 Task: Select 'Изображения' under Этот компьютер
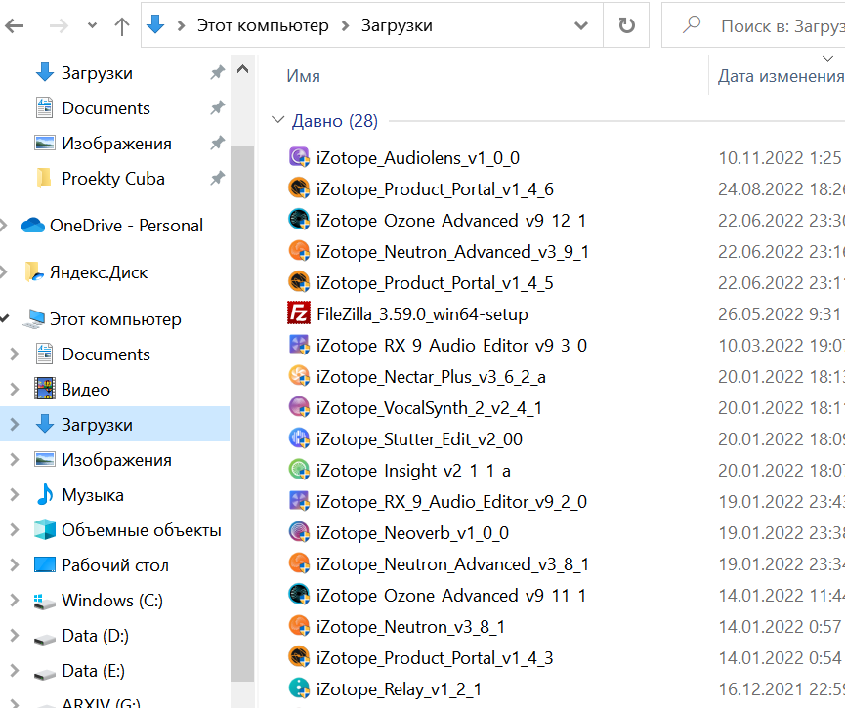(116, 460)
